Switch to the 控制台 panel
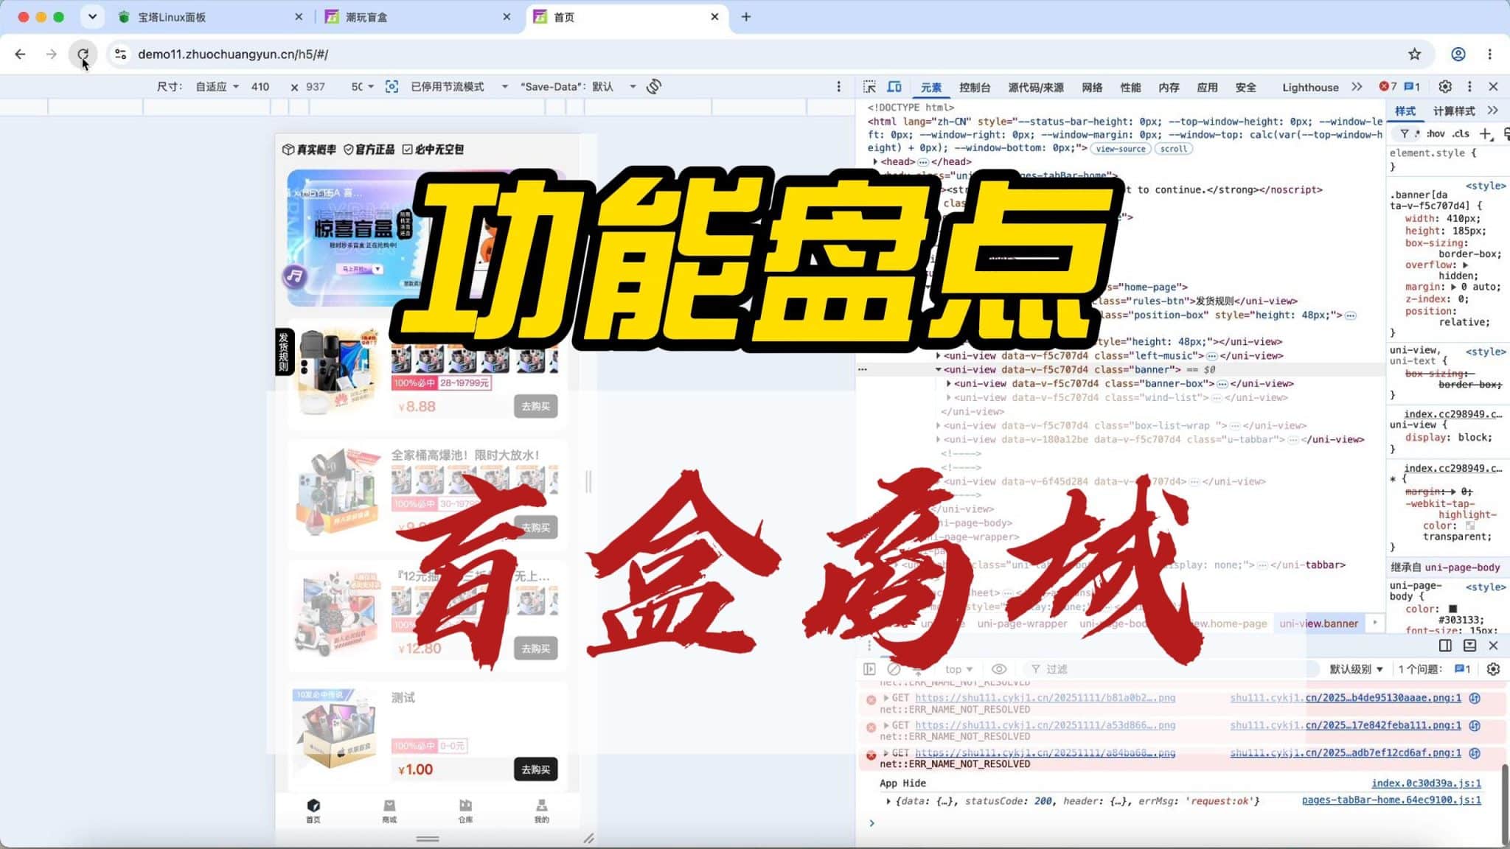The height and width of the screenshot is (849, 1510). pos(974,87)
